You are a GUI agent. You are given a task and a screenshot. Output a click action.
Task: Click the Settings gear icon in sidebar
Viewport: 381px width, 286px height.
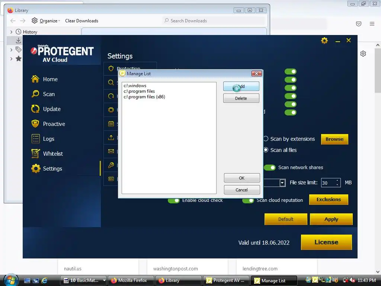[36, 169]
